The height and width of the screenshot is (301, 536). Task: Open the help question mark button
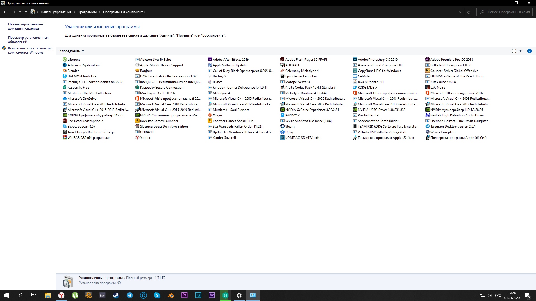[x=529, y=51]
